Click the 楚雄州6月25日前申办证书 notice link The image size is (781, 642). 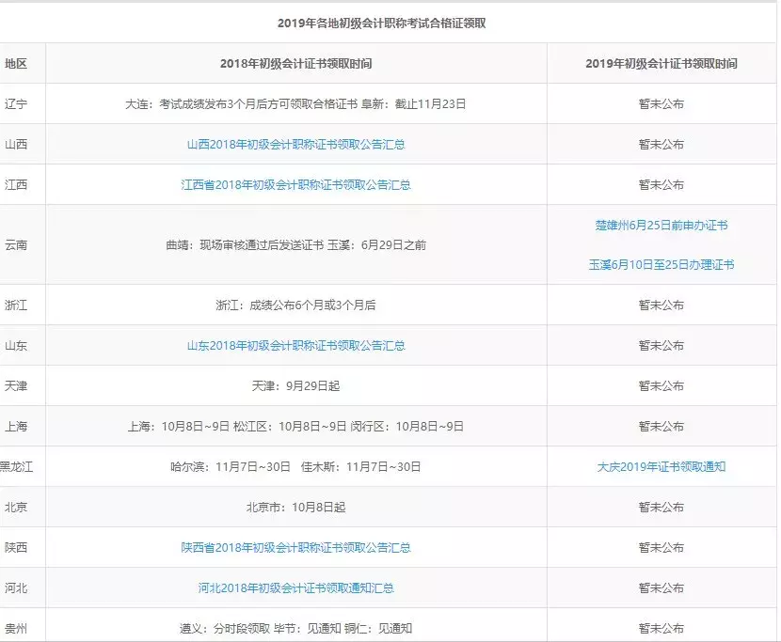click(661, 225)
